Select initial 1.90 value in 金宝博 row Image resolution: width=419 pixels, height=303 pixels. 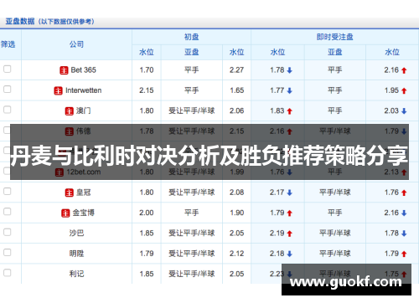pos(236,213)
